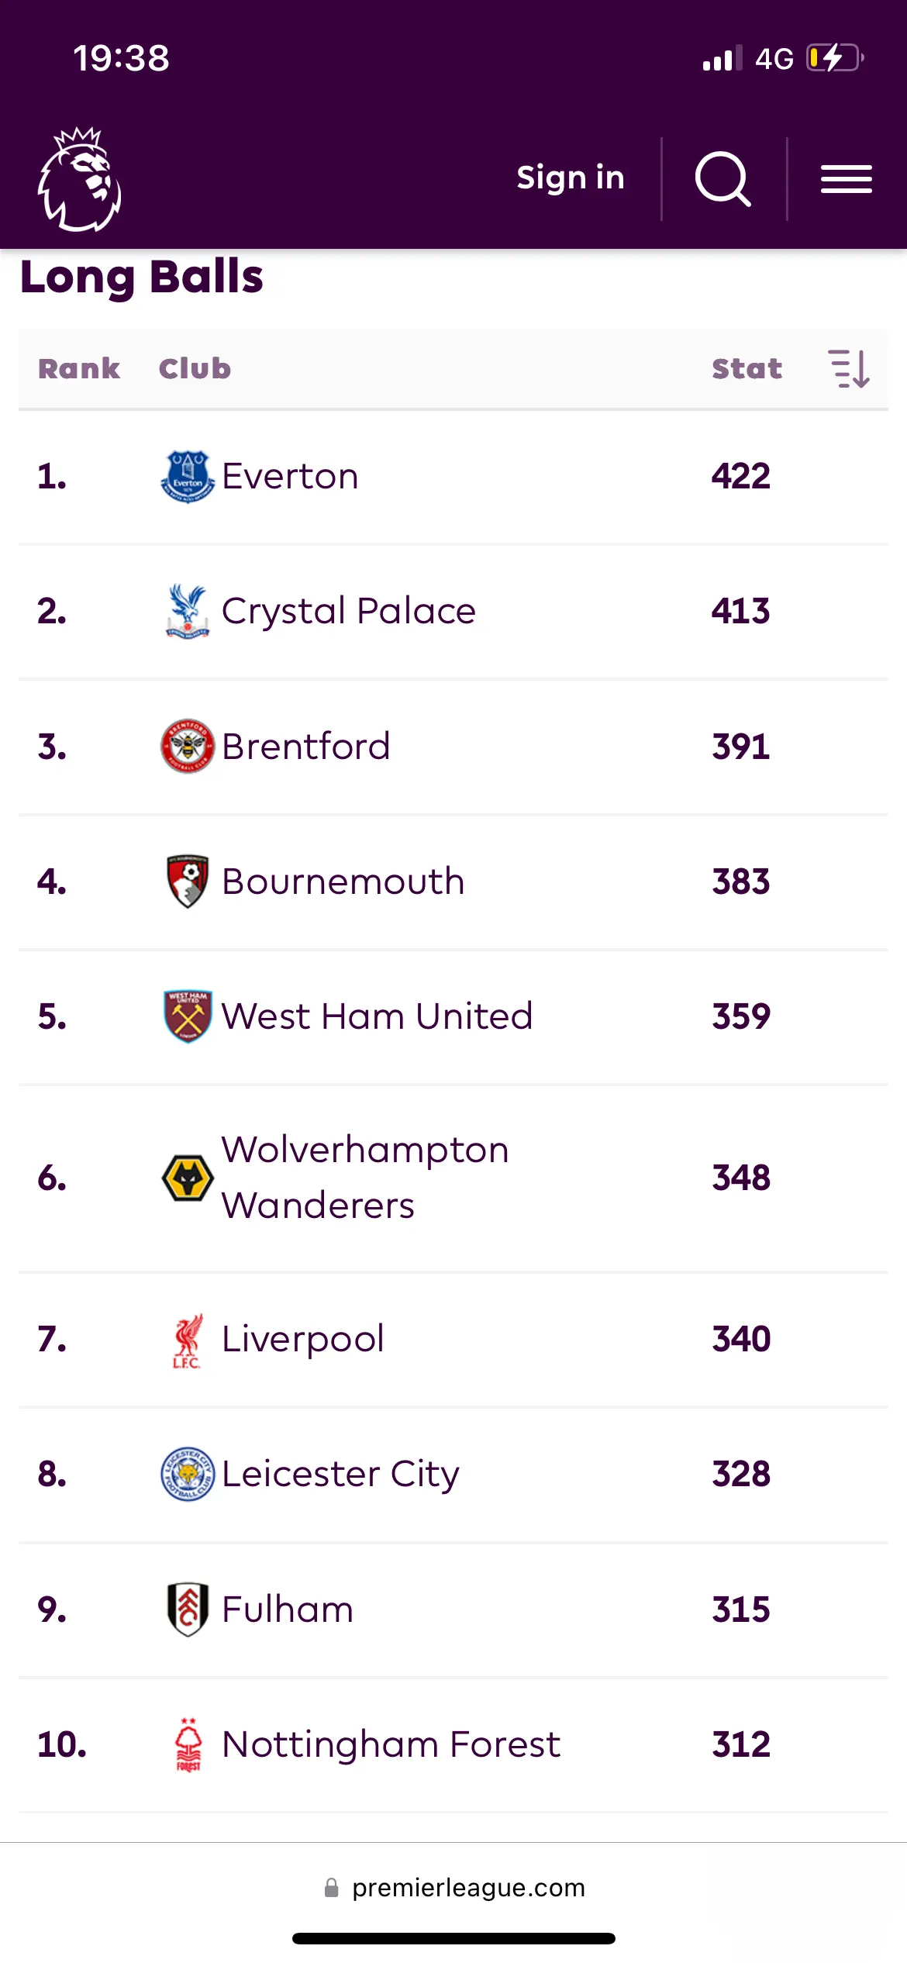Click the Premier League lion logo
This screenshot has height=1963, width=907.
[x=80, y=180]
